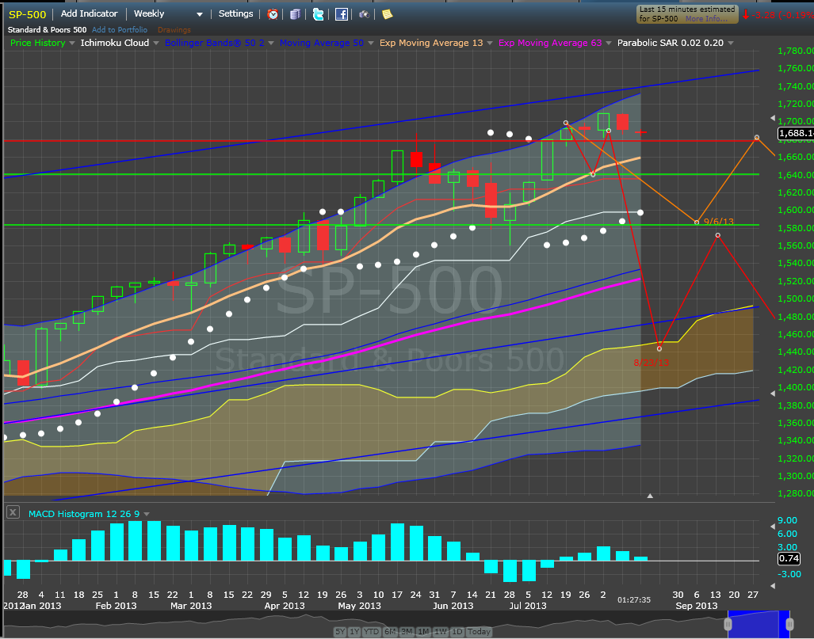Image resolution: width=814 pixels, height=639 pixels.
Task: Click the small triangle marker below the chart
Action: coord(650,496)
